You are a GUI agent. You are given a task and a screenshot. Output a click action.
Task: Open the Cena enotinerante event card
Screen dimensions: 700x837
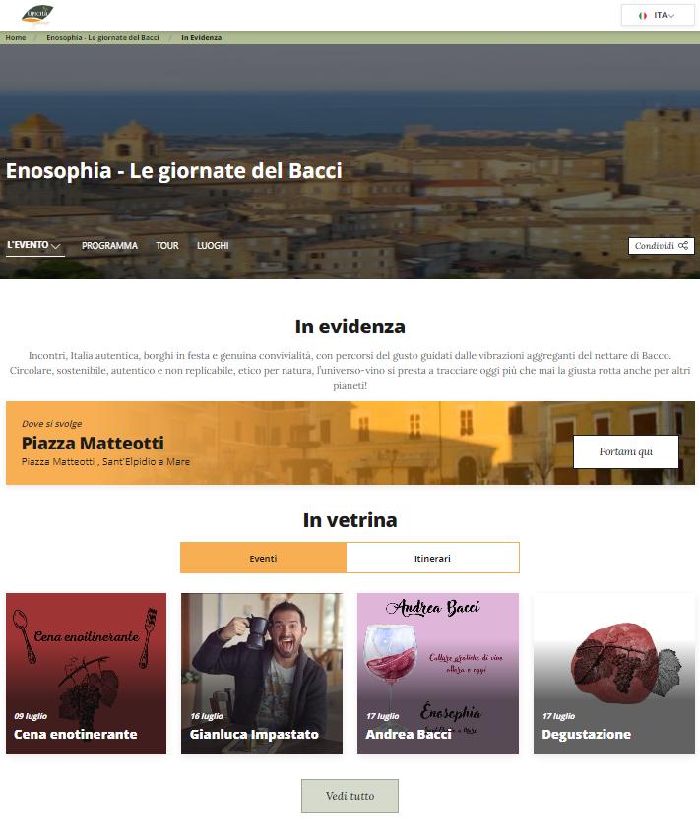pyautogui.click(x=86, y=674)
